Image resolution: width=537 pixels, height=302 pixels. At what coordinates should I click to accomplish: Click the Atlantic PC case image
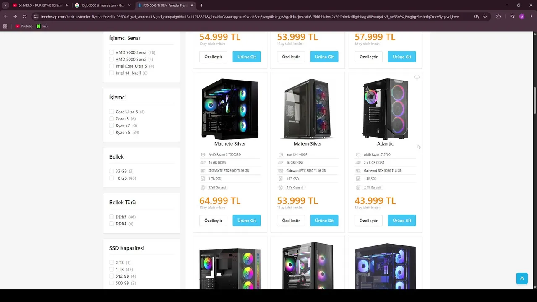385,109
